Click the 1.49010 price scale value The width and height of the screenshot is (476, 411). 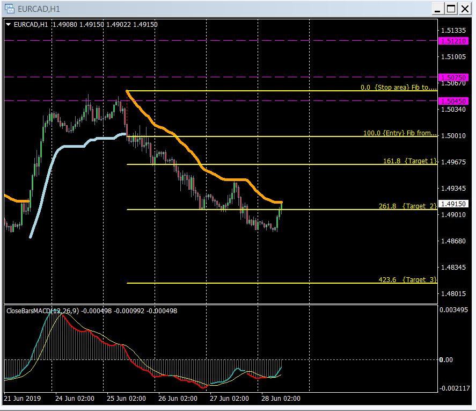(453, 214)
